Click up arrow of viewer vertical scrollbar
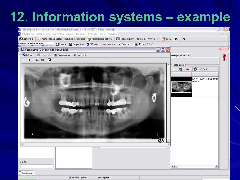The image size is (240, 180). click(x=168, y=65)
